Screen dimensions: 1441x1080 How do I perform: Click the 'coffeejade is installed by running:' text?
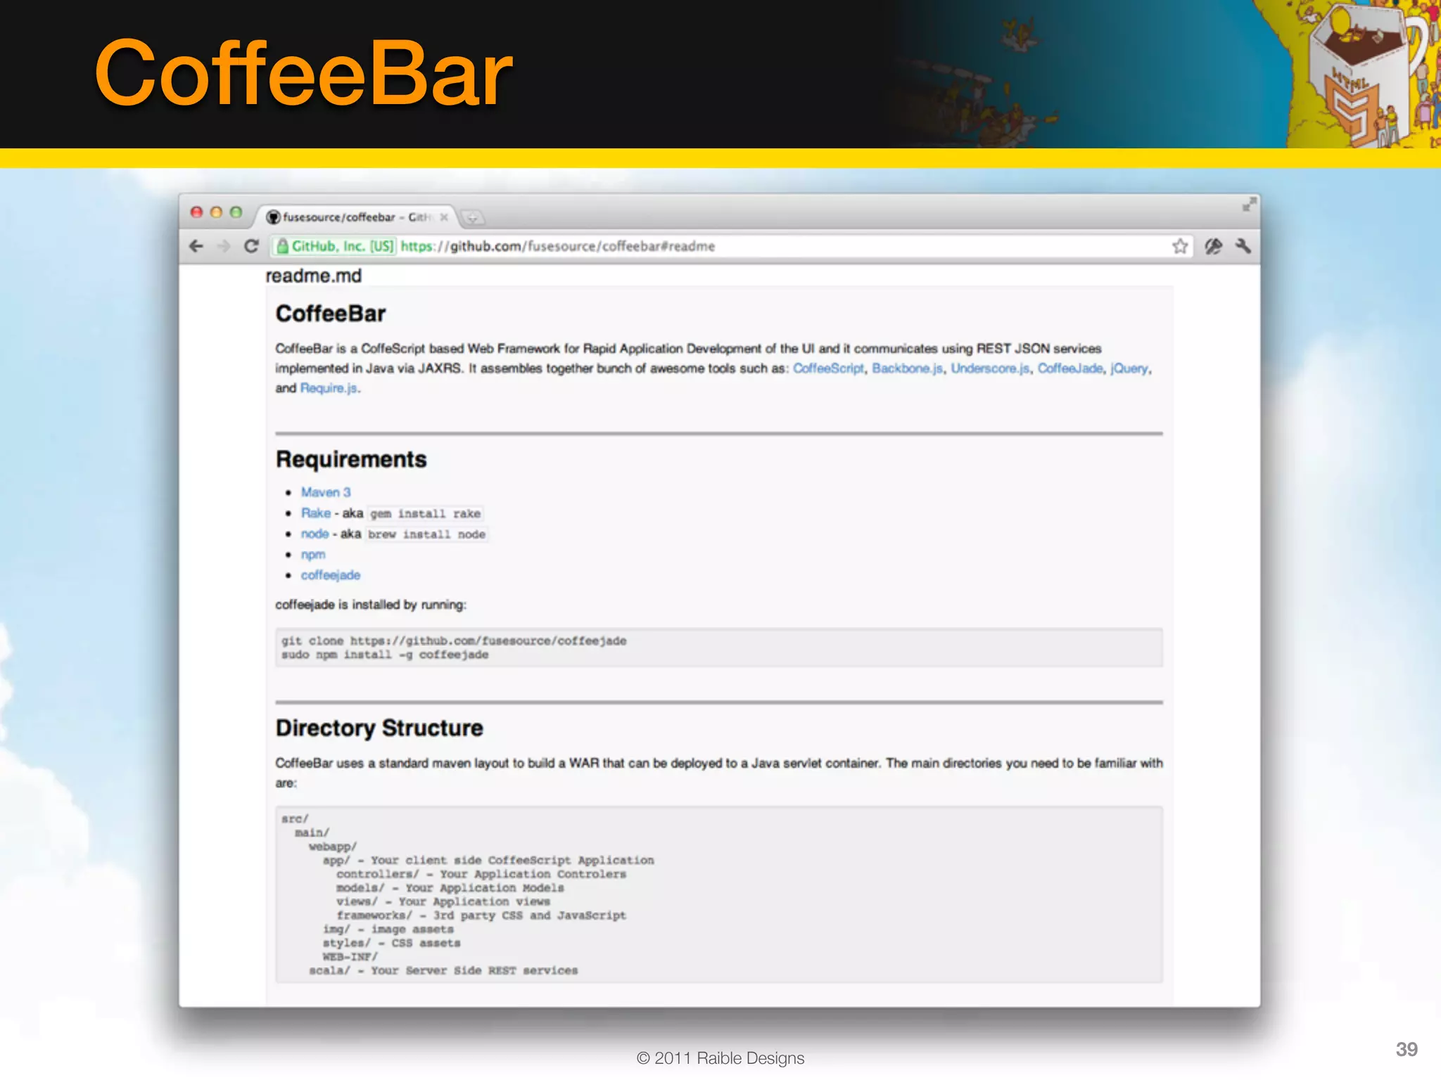tap(371, 605)
